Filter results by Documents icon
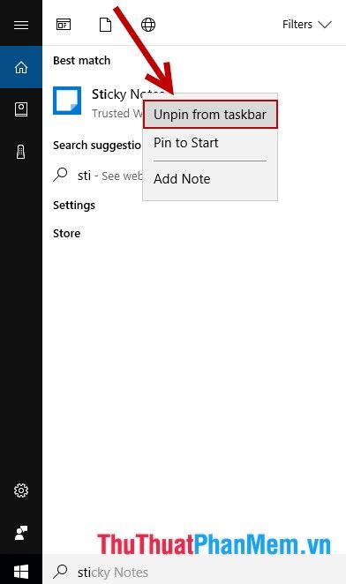This screenshot has width=346, height=584. coord(106,25)
